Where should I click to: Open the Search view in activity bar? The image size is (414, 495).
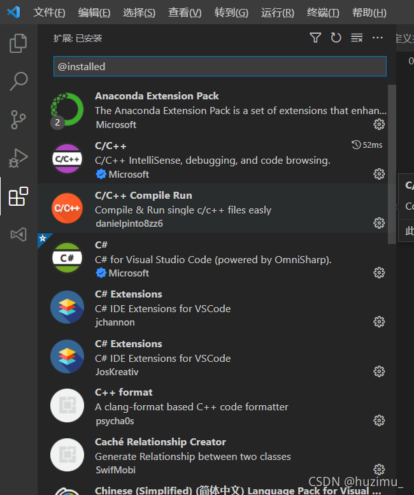tap(18, 82)
